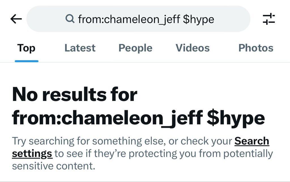Viewport: 290px width, 182px height.
Task: Open the search filters sliders icon
Action: coord(268,19)
